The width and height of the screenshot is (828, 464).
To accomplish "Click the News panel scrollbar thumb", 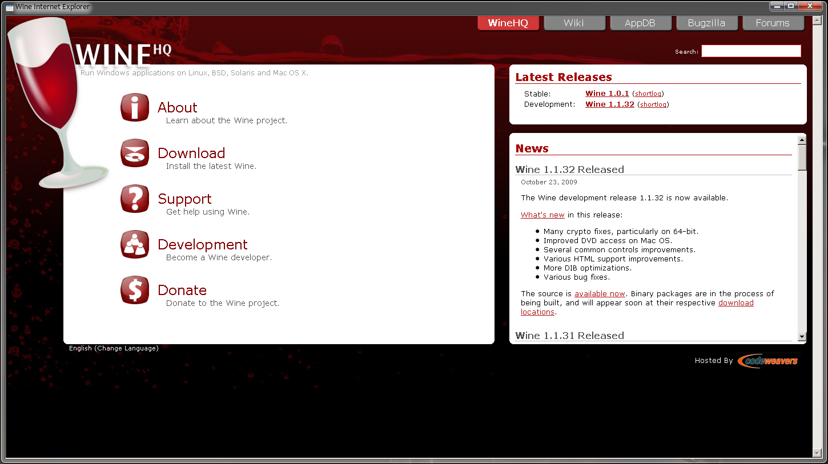I will click(x=802, y=158).
